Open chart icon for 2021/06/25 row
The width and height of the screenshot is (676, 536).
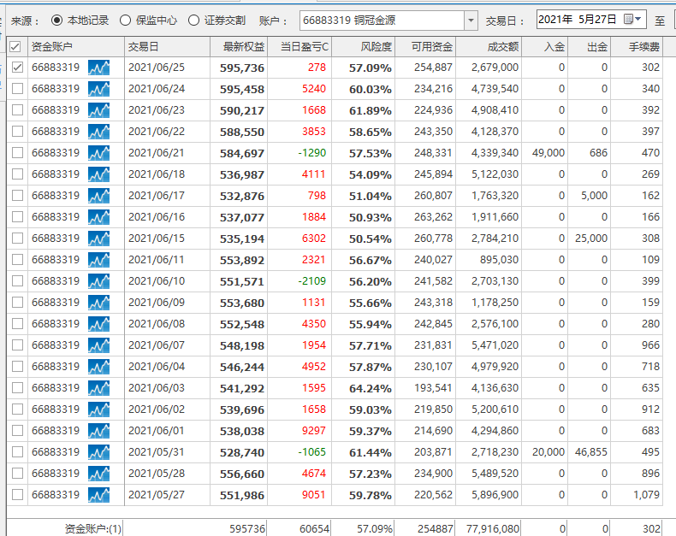tap(99, 68)
